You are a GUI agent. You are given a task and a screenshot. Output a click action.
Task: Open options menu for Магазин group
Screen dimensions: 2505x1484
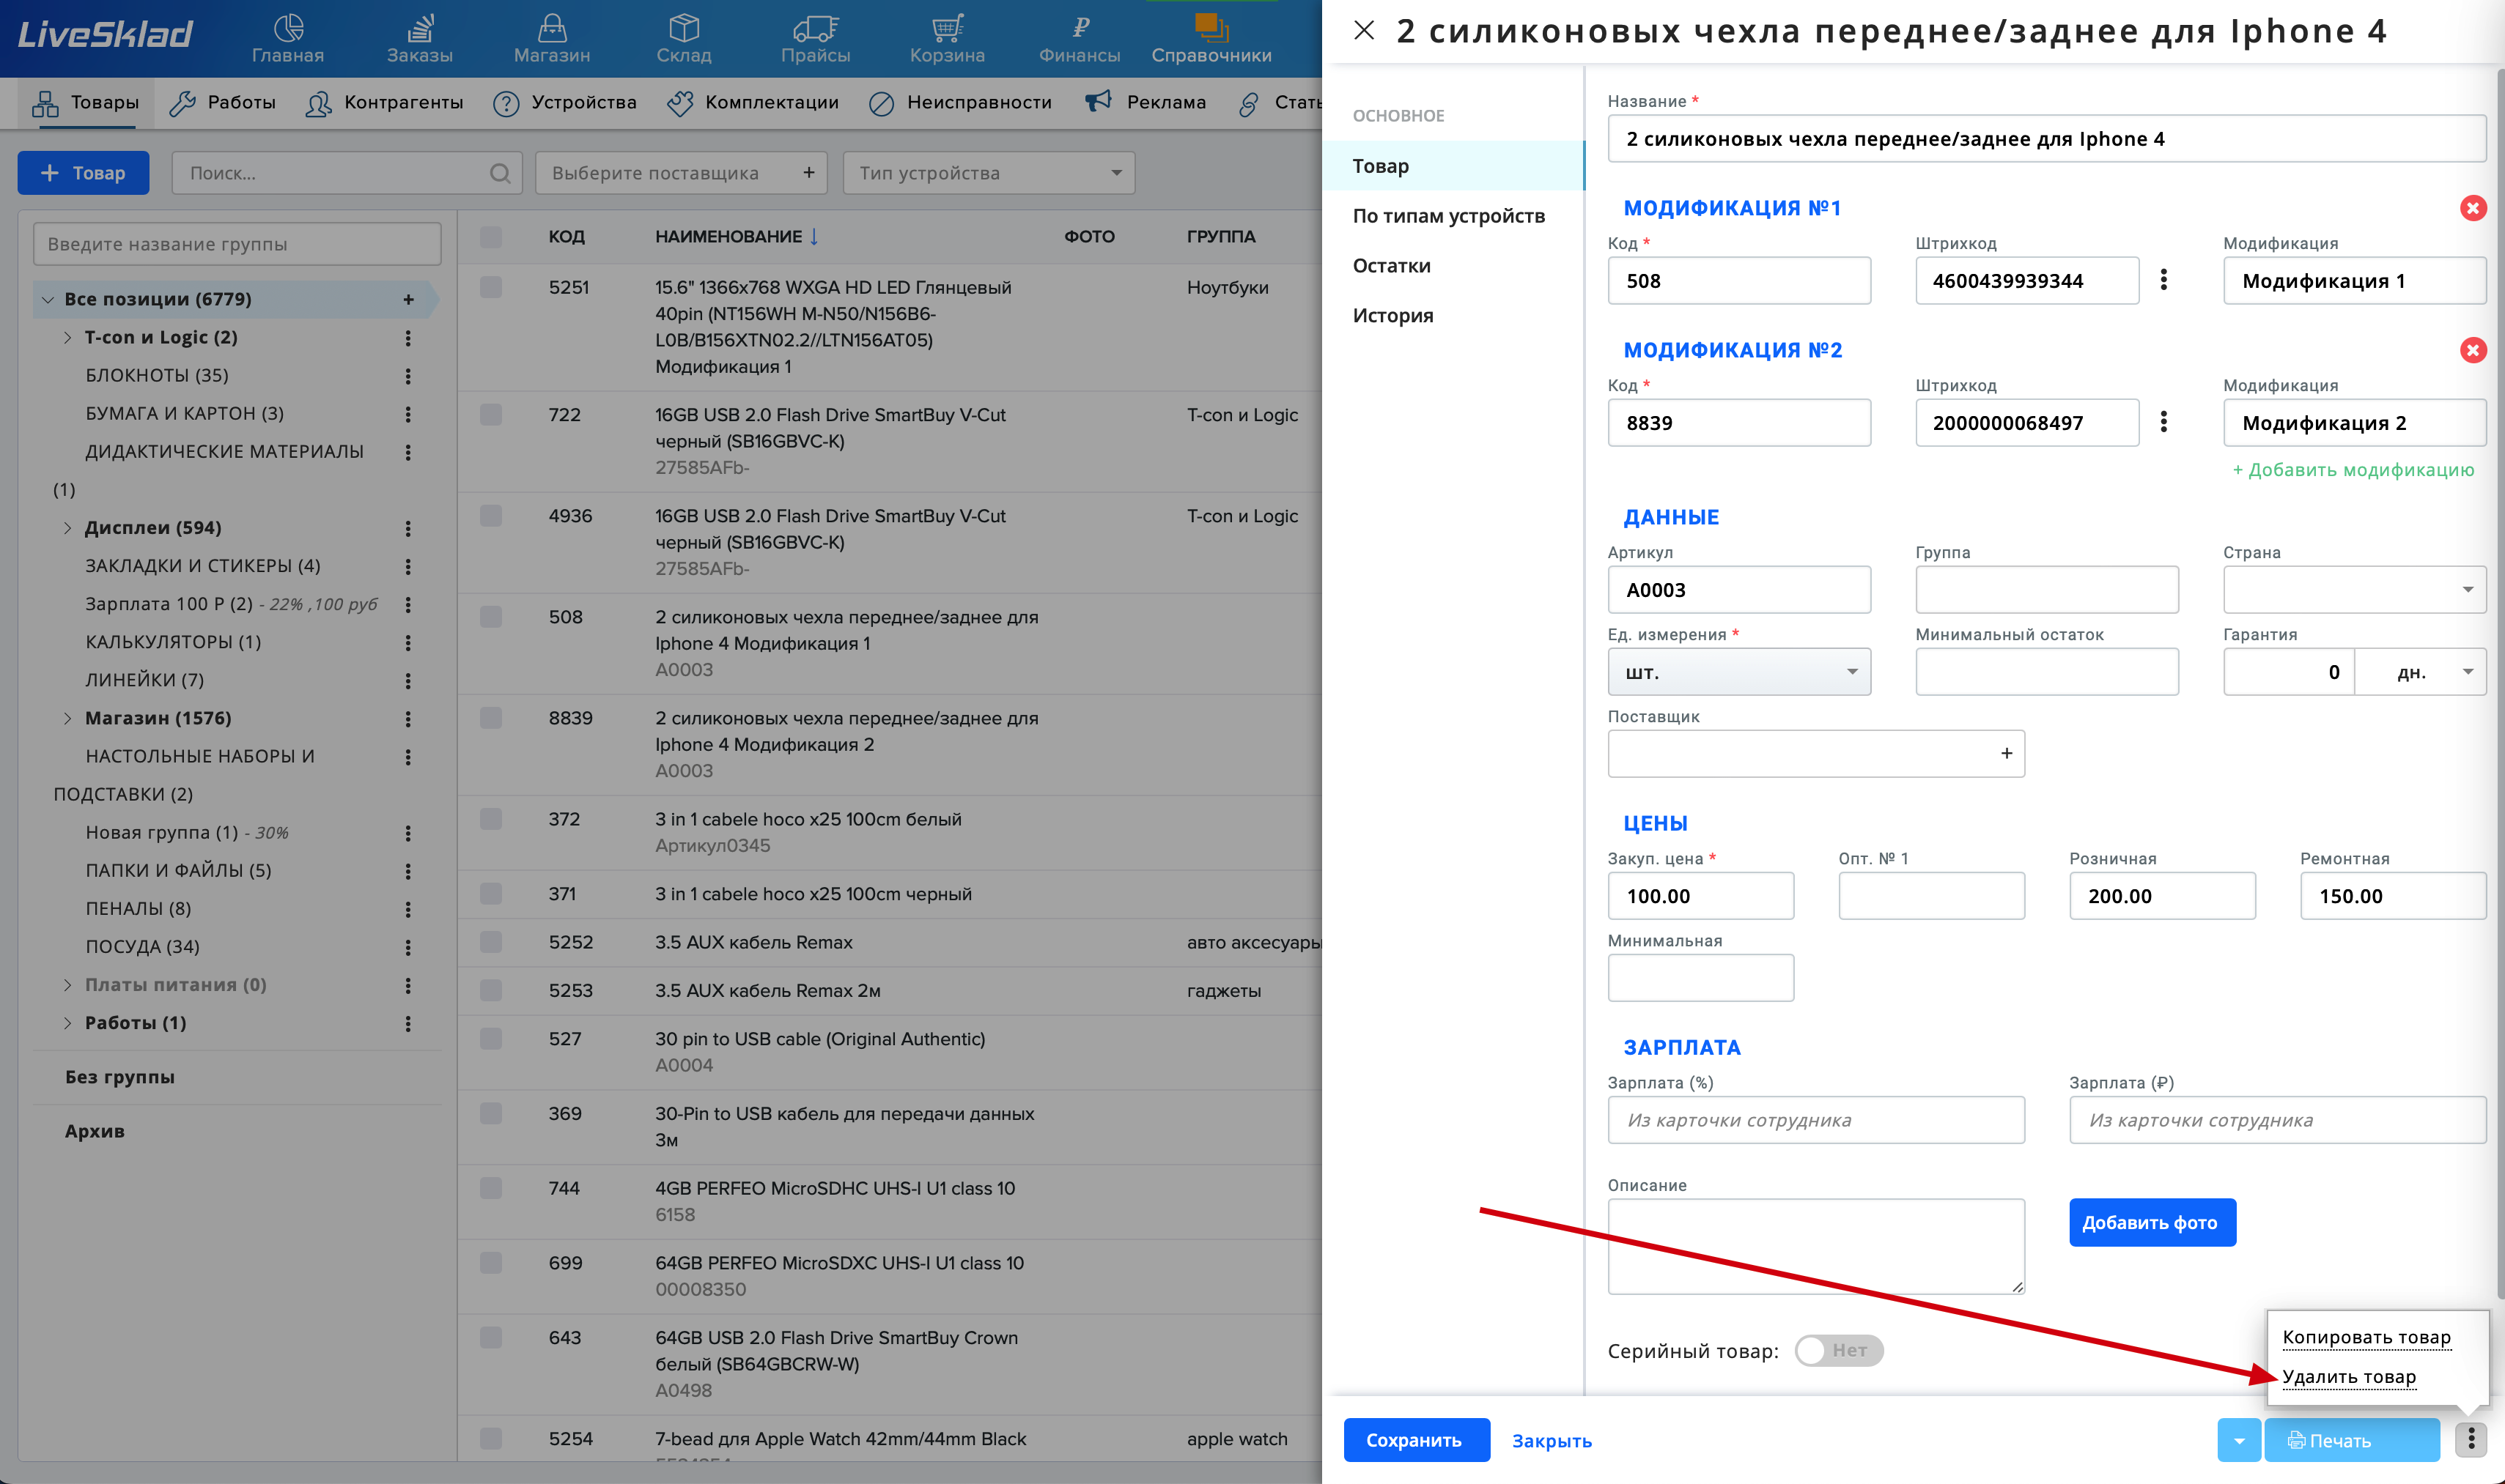pyautogui.click(x=408, y=719)
